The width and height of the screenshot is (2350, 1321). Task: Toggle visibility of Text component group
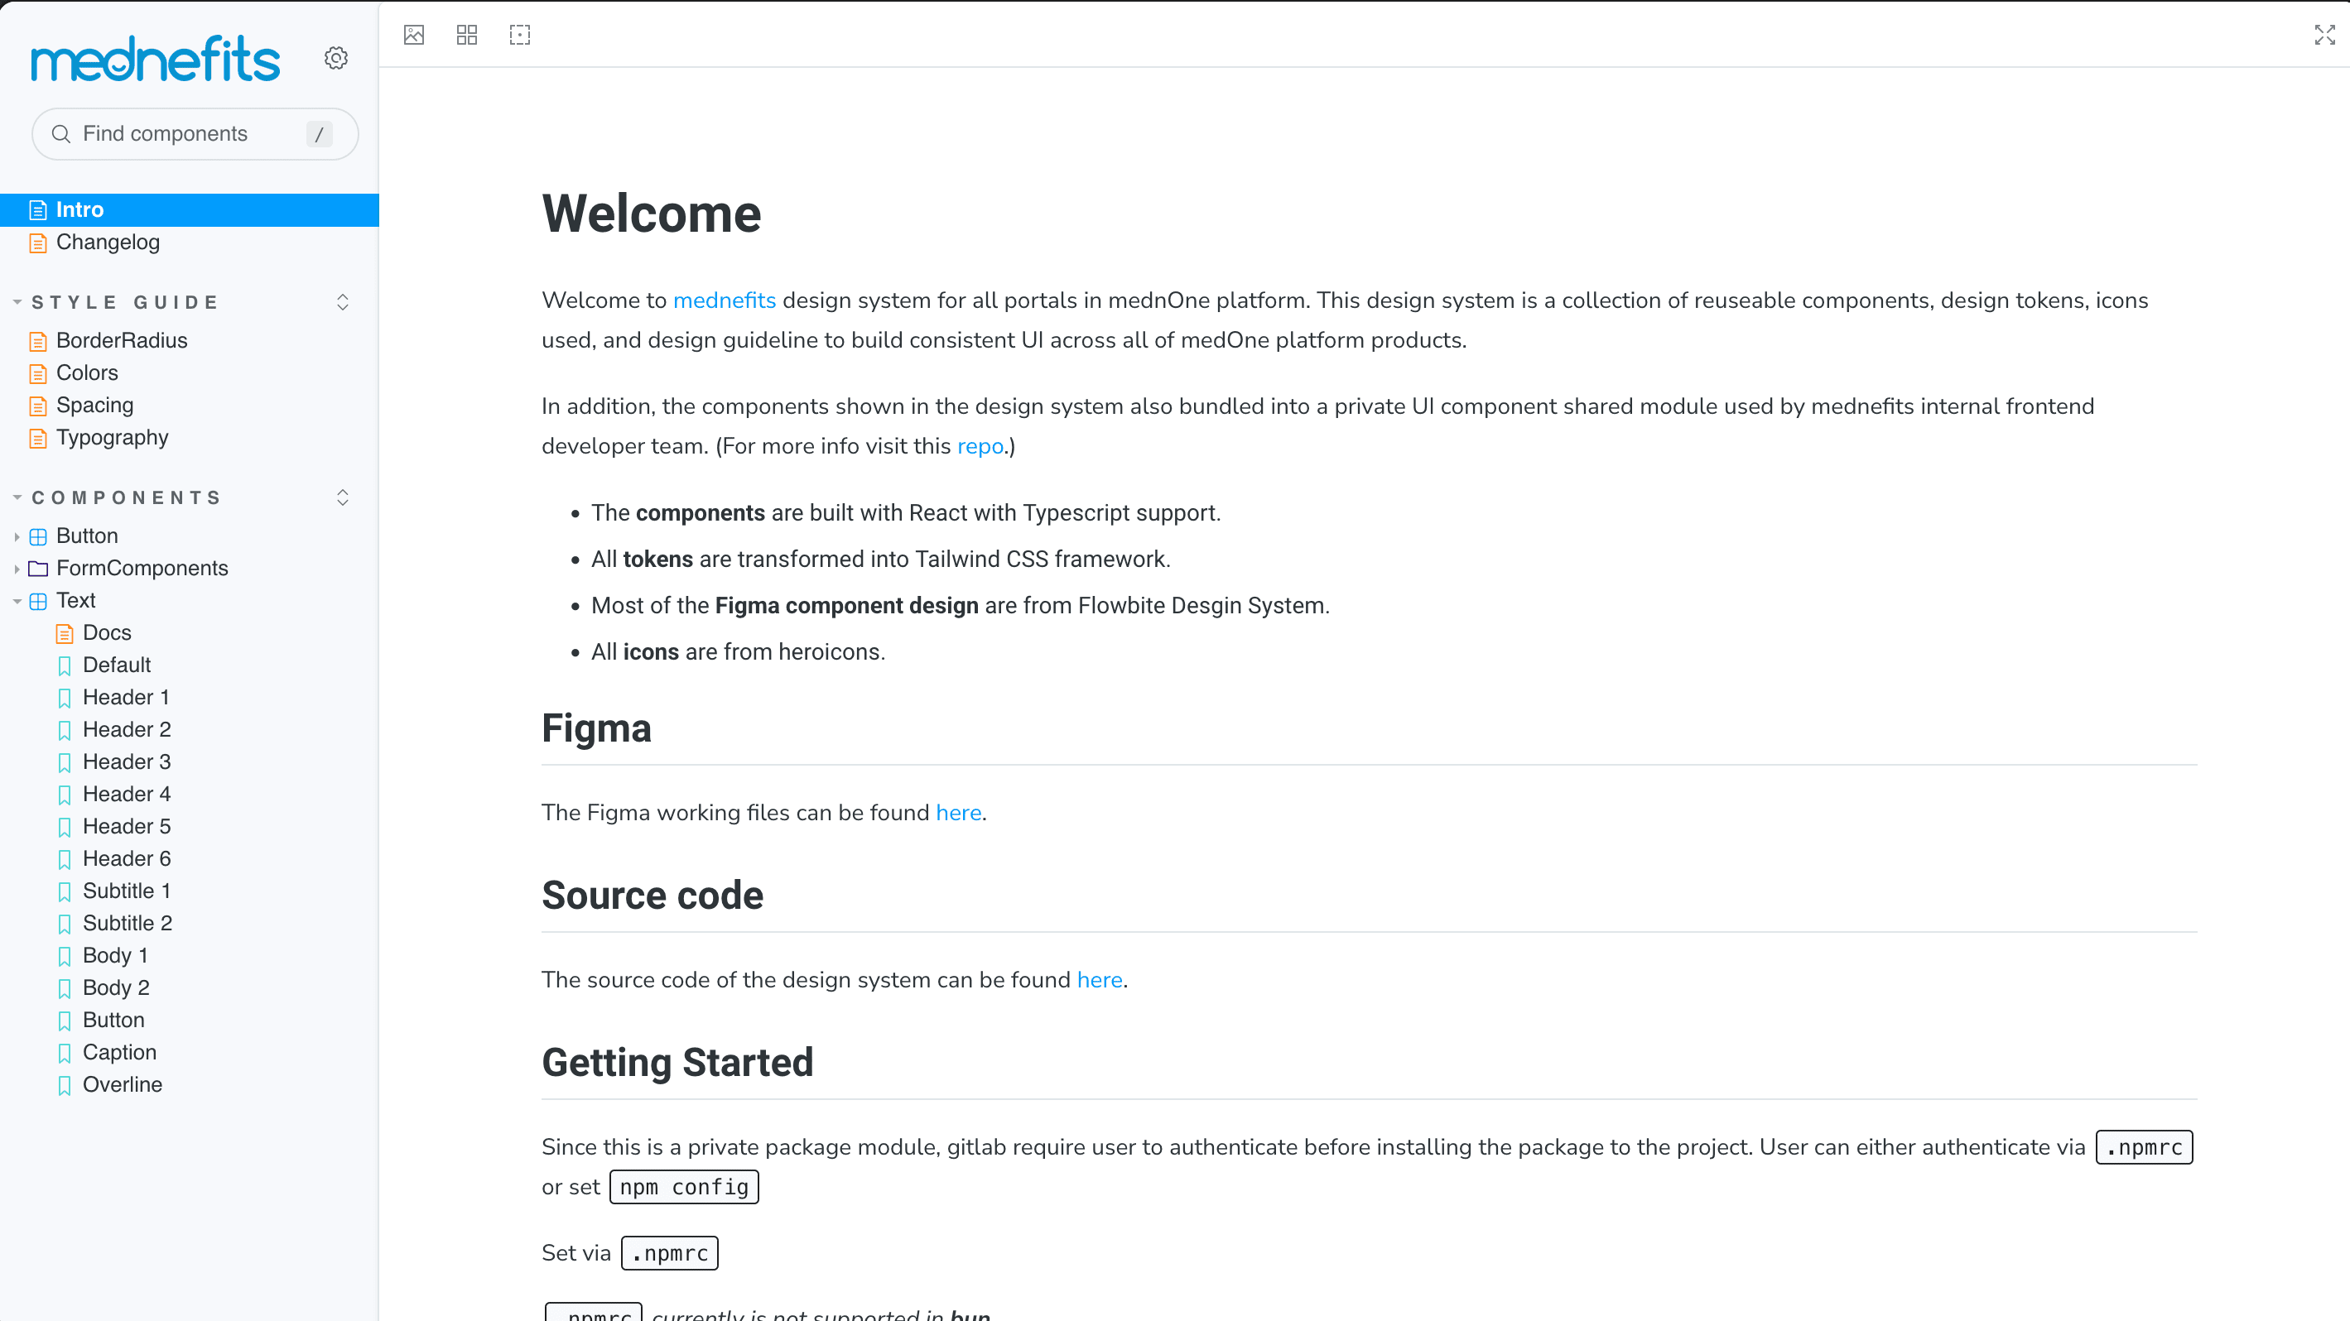pos(16,600)
